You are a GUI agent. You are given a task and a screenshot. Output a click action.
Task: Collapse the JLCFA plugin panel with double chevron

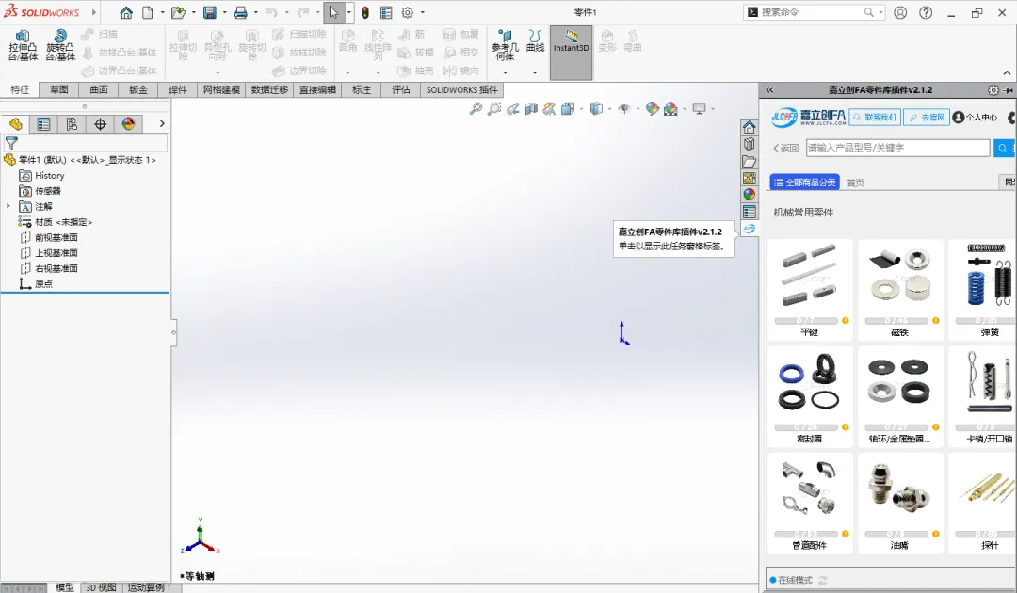[769, 90]
